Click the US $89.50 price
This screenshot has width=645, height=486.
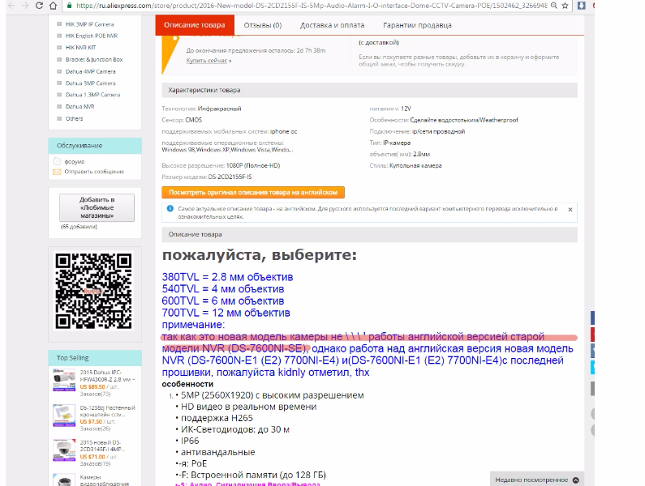coord(92,387)
